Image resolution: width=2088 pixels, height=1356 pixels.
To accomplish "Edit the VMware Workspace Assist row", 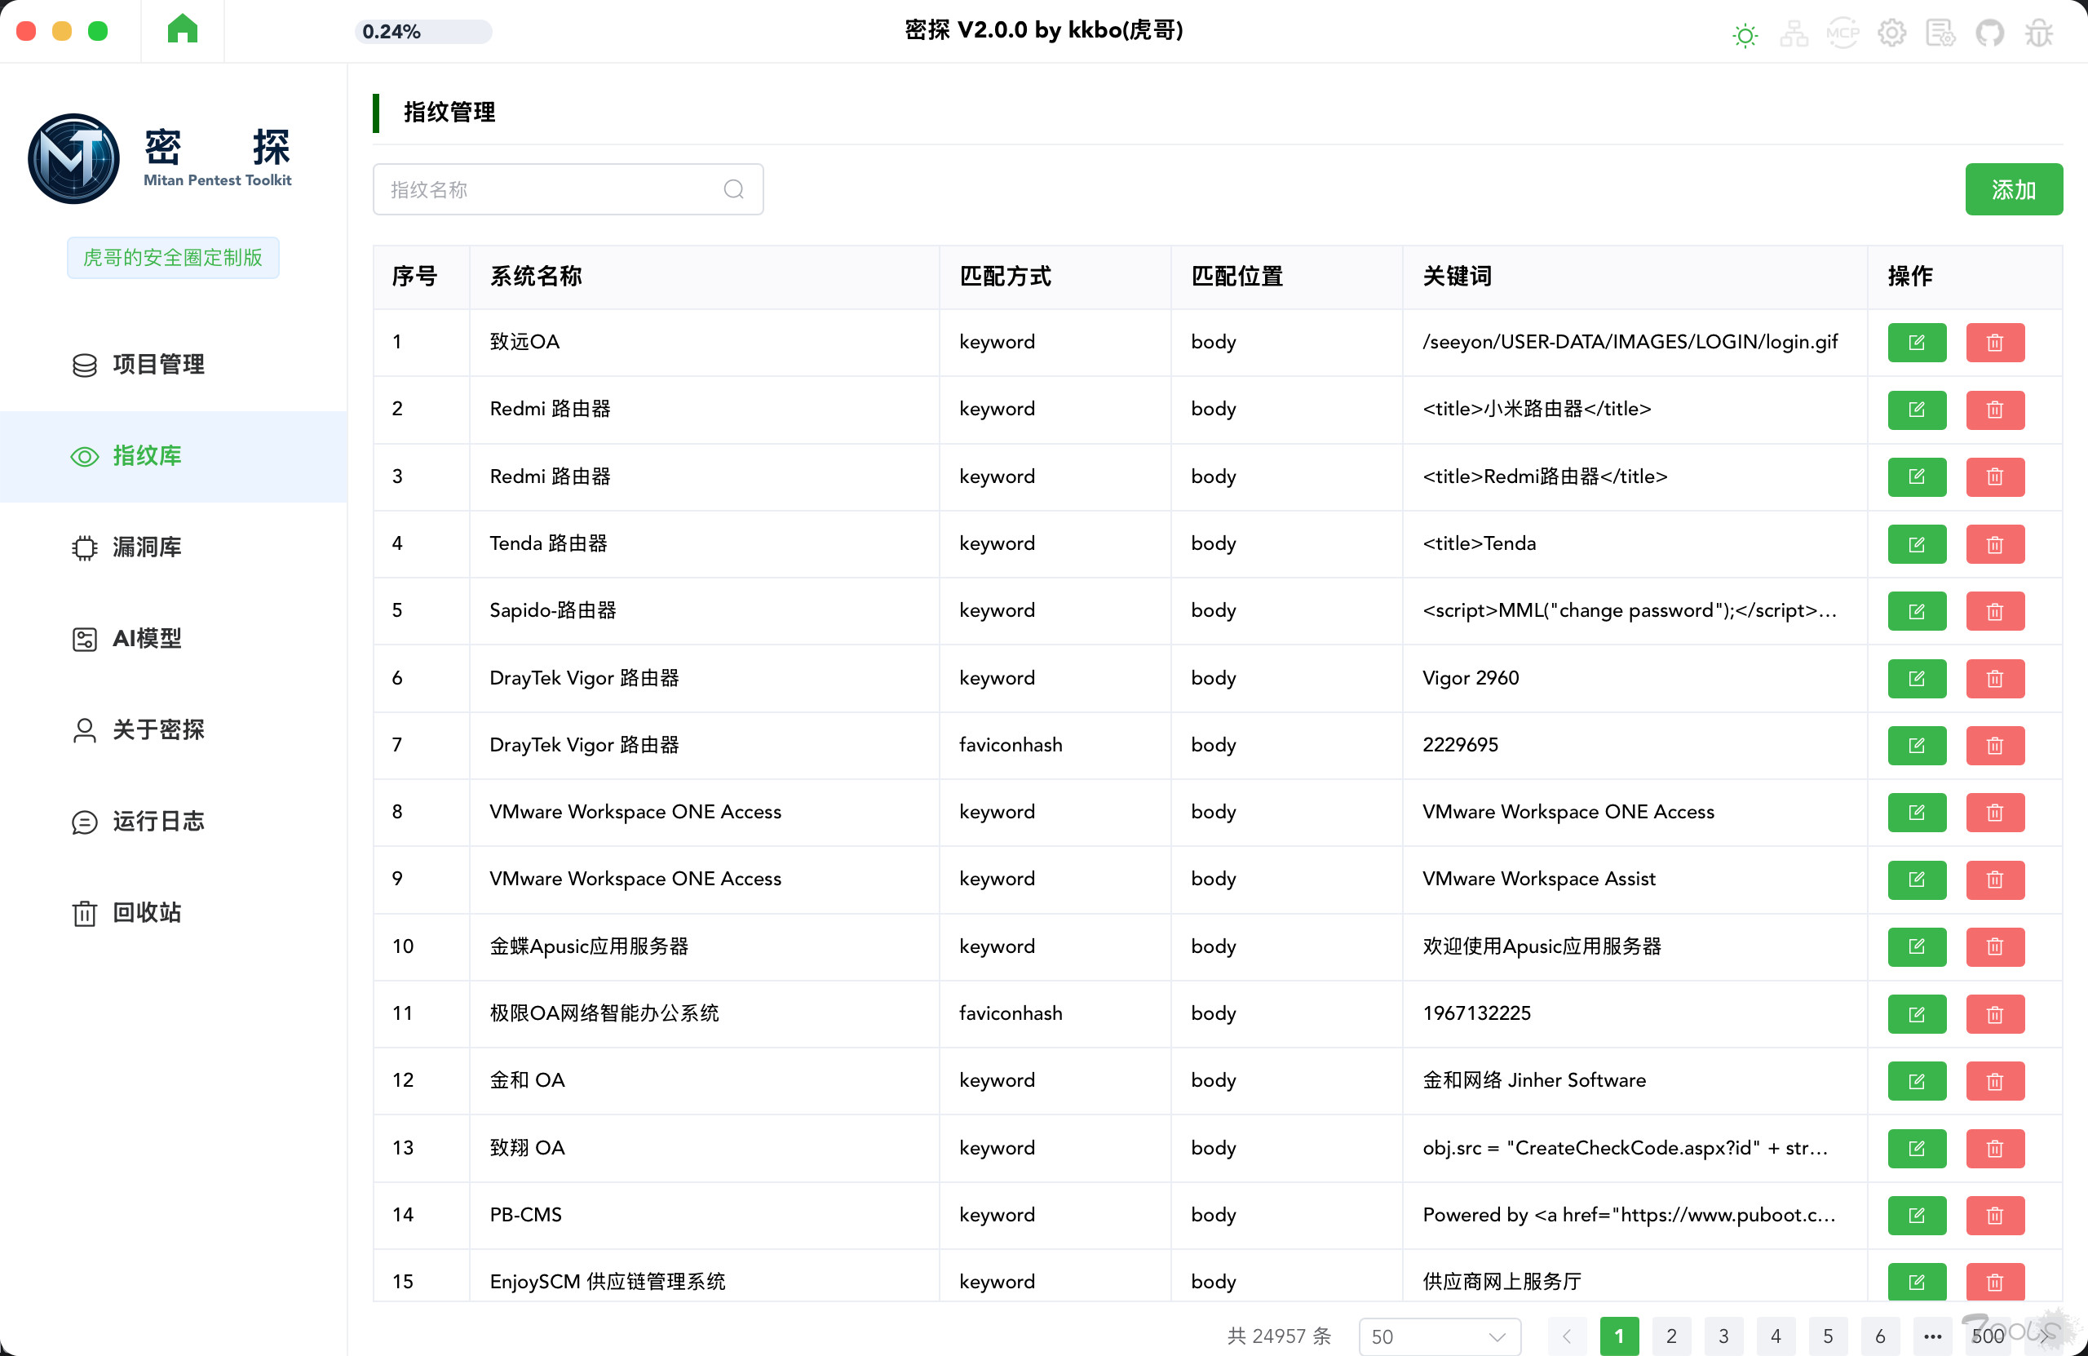I will (x=1917, y=880).
